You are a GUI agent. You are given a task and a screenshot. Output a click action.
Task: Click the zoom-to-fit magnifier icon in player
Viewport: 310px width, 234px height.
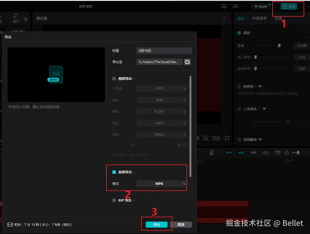click(206, 138)
